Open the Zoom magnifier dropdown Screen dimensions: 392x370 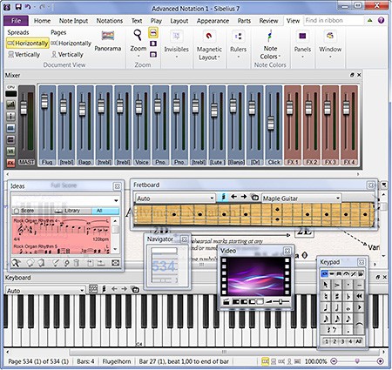click(x=138, y=43)
